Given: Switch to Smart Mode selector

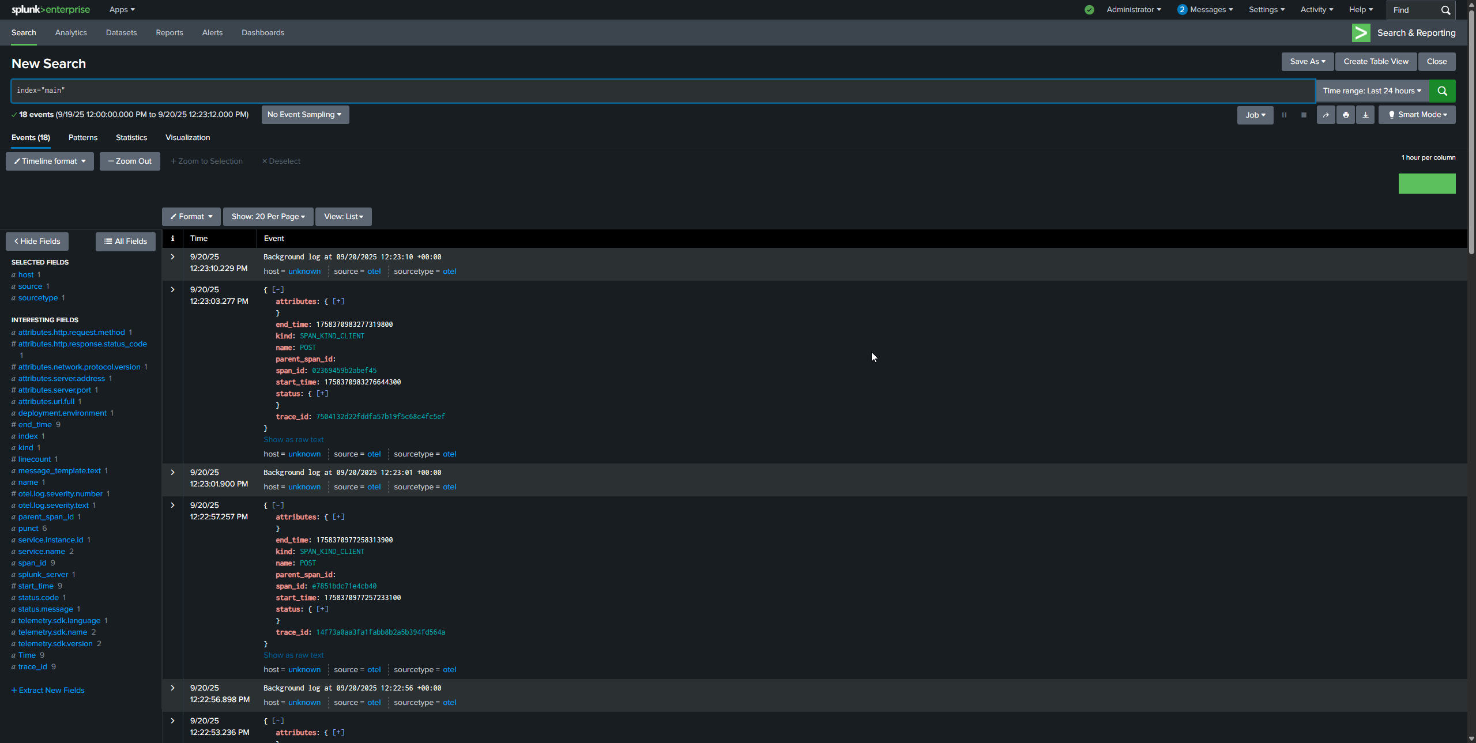Looking at the screenshot, I should (x=1417, y=115).
